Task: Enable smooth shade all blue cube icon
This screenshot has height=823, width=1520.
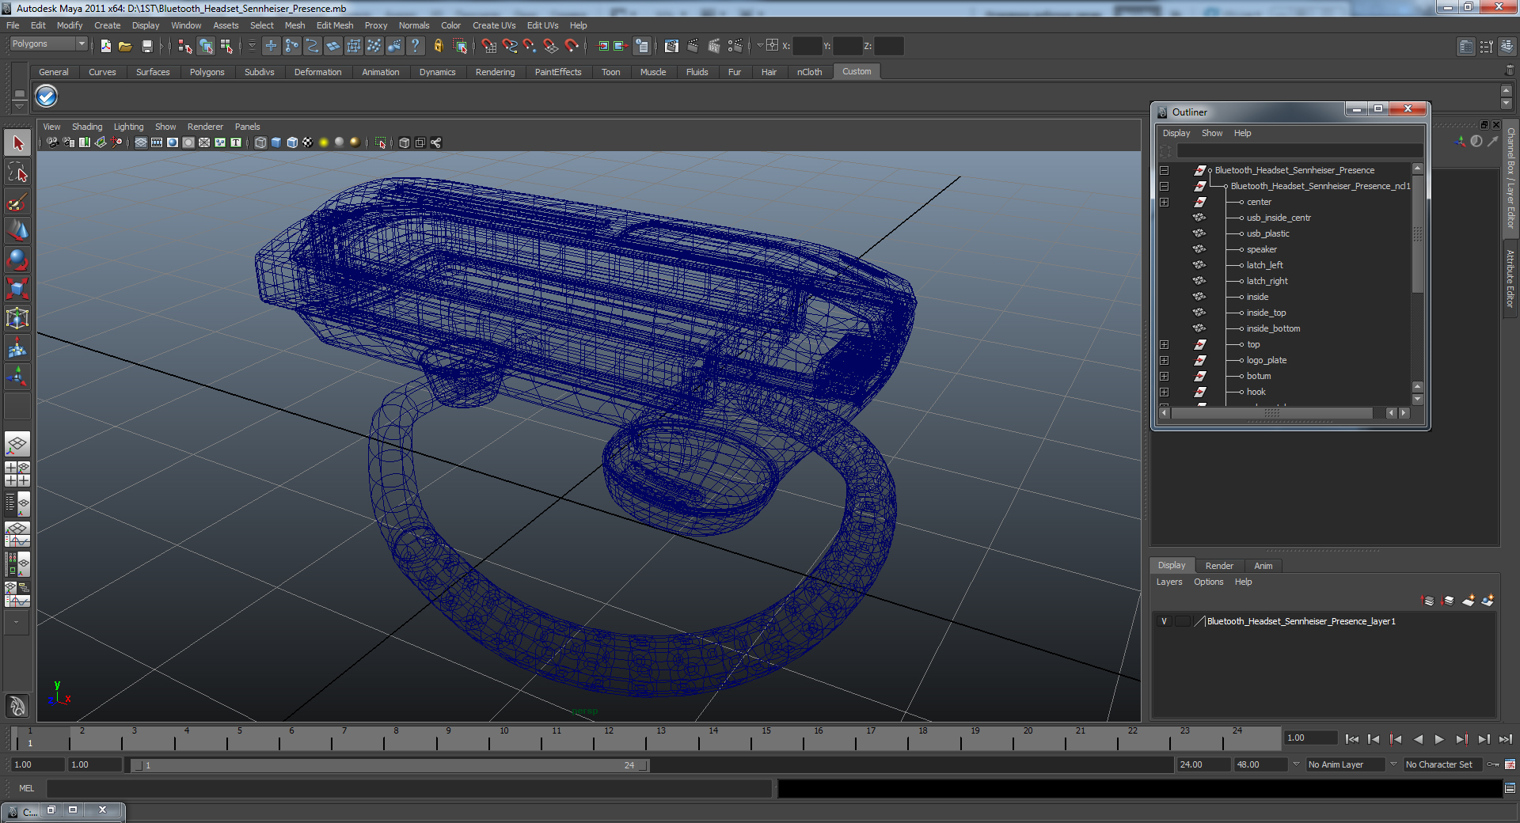Action: (276, 142)
